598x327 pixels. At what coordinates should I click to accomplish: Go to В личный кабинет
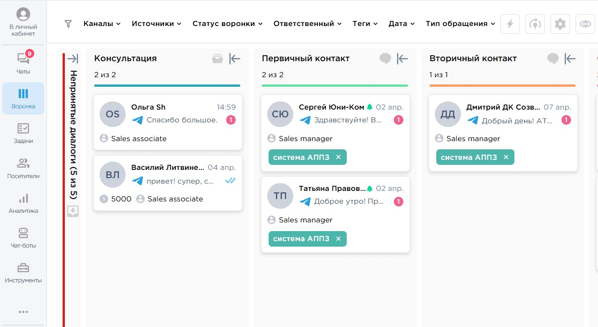coord(23,22)
